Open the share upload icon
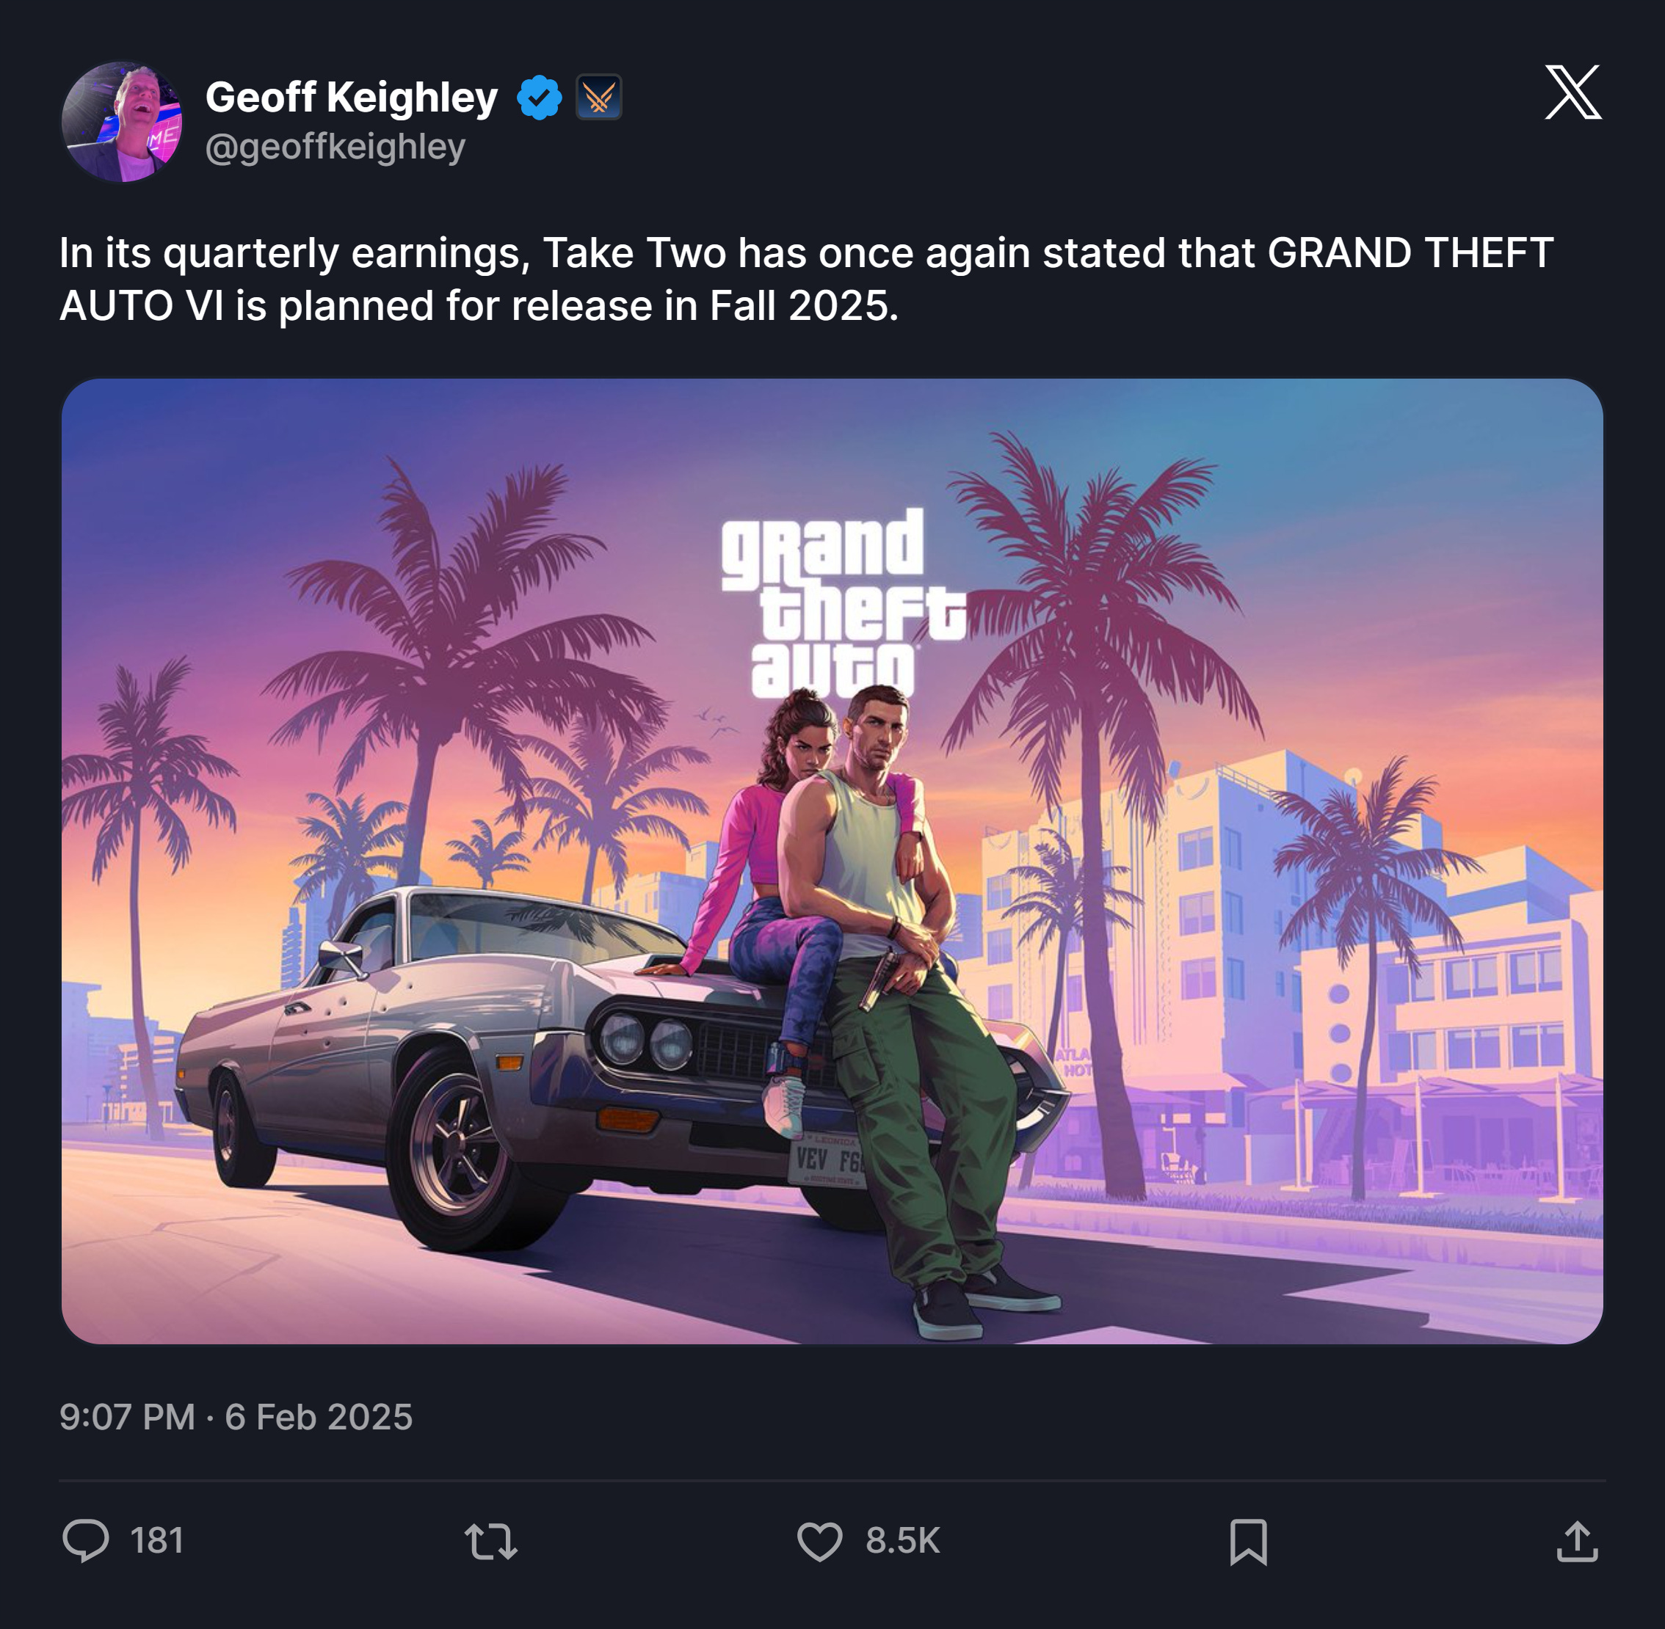1665x1629 pixels. tap(1577, 1542)
